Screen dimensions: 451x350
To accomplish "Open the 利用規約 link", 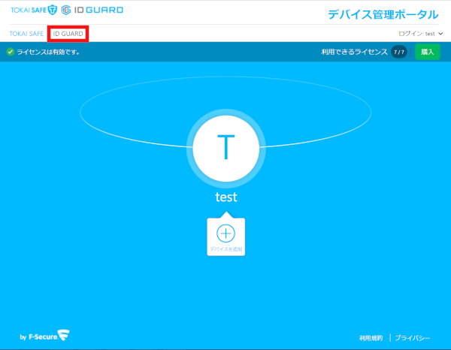I will [x=371, y=338].
